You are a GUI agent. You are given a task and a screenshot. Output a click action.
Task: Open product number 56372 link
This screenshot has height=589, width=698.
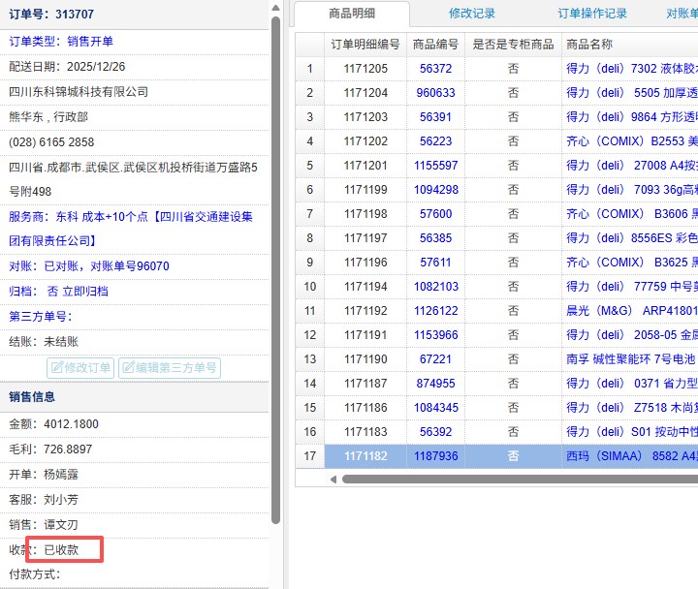coord(435,69)
